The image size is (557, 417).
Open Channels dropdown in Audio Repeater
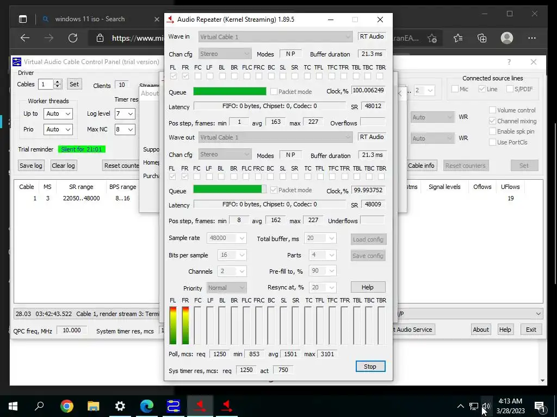point(232,271)
